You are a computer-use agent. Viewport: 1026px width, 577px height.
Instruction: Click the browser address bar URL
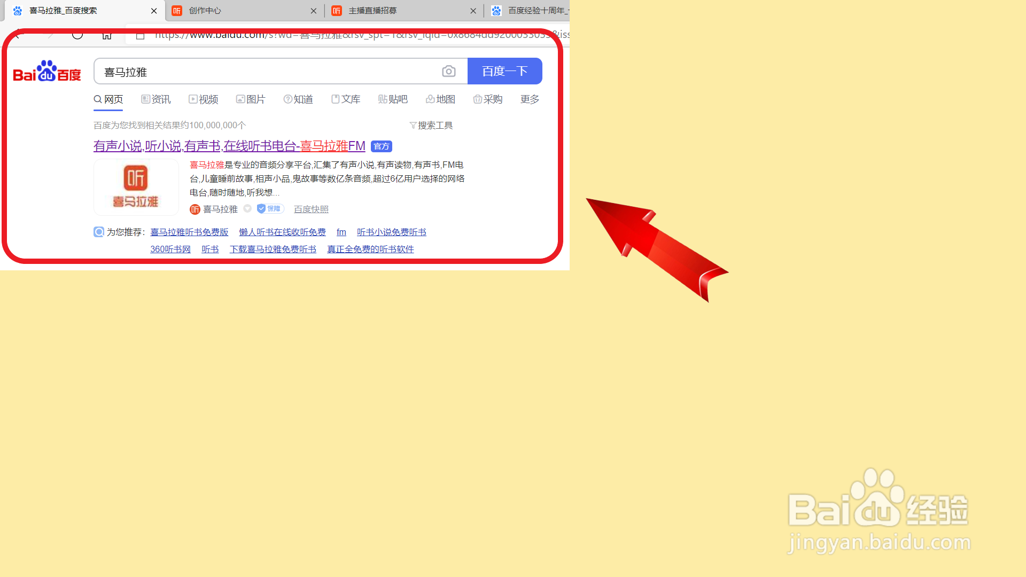click(x=361, y=35)
